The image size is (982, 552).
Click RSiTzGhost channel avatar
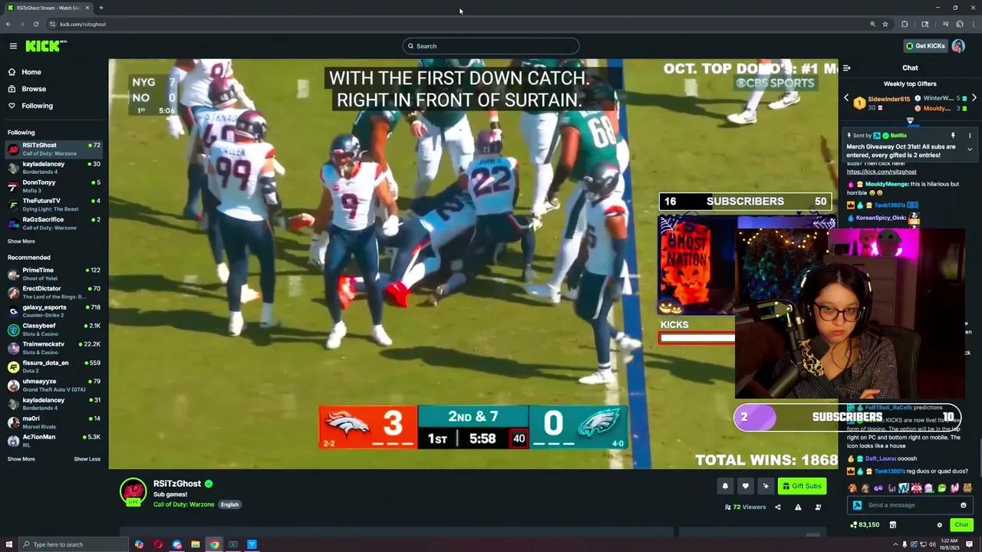point(133,492)
